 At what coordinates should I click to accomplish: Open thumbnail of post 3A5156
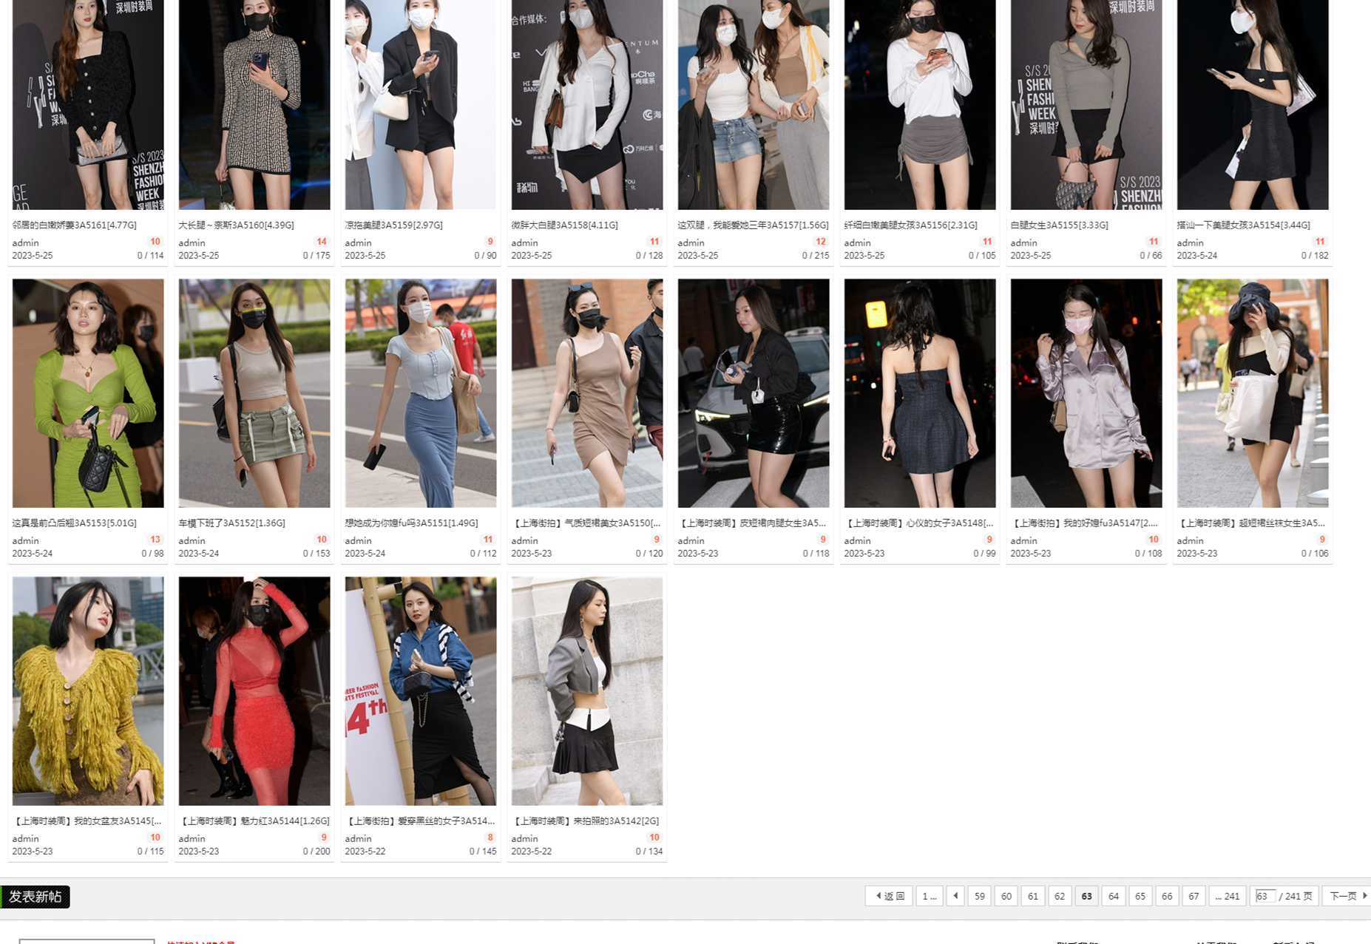(920, 104)
